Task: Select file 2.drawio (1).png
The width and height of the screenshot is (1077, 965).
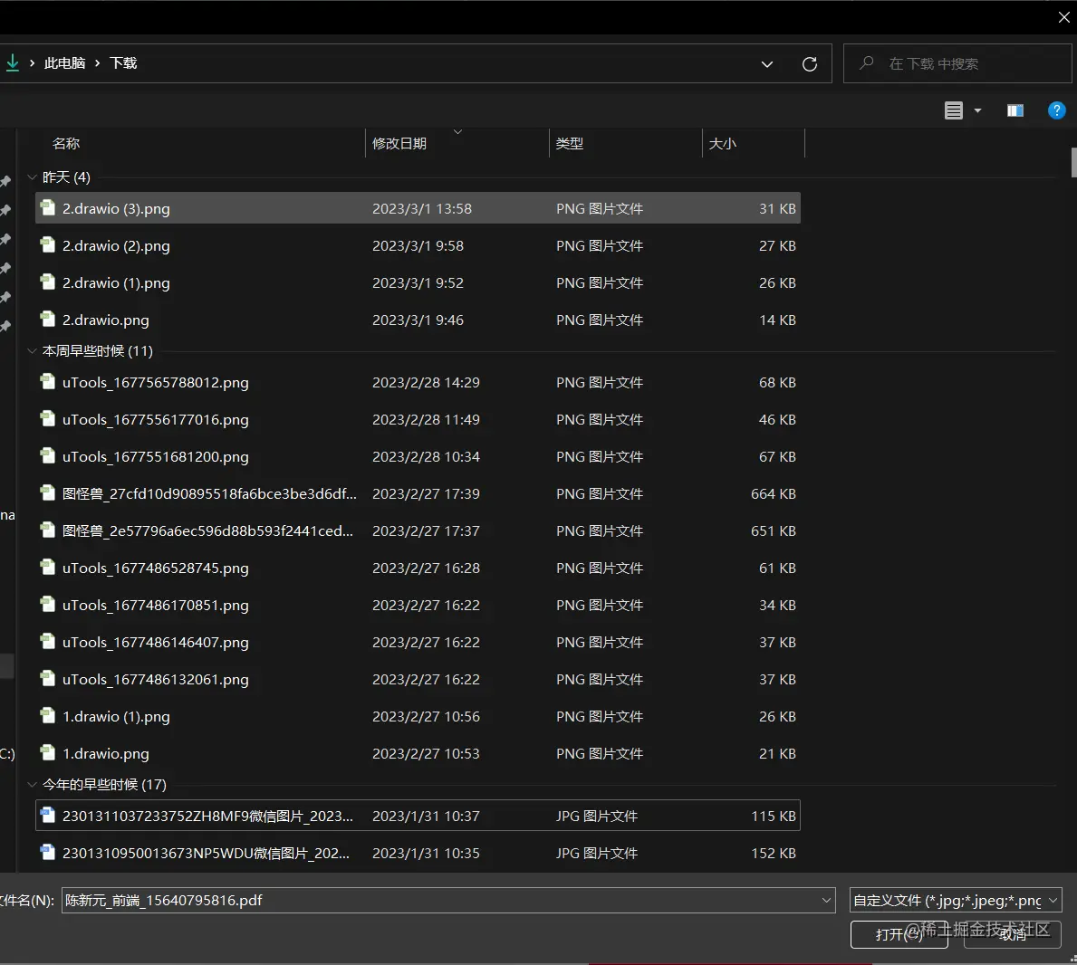Action: (x=418, y=282)
